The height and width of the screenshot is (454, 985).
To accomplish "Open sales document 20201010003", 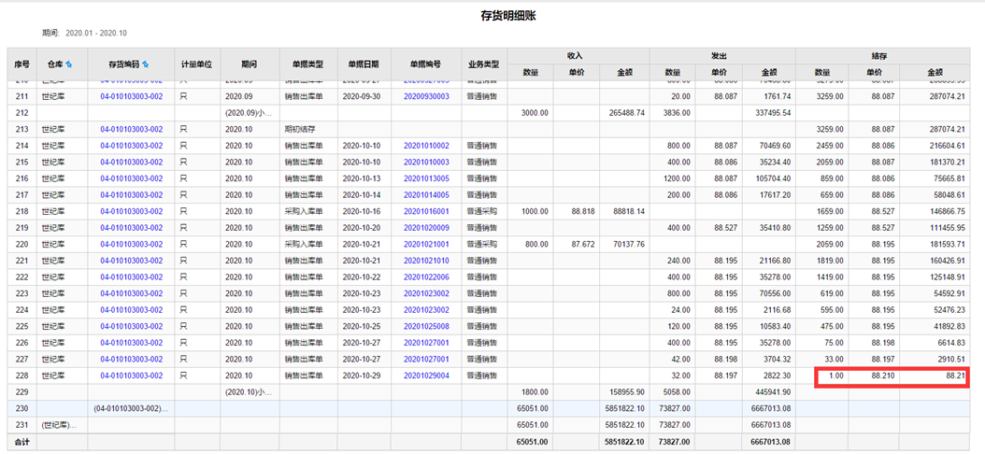I will point(426,163).
